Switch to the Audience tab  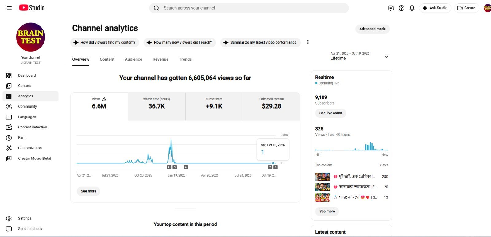133,59
